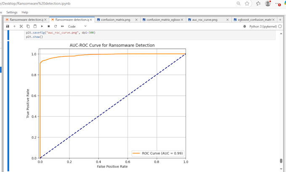Screen dimensions: 286x172
Task: Open the browser profile avatar
Action: 268,3
